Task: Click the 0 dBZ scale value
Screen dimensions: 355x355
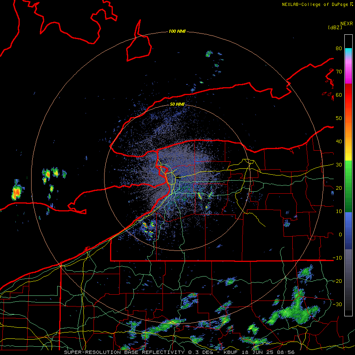Action: pyautogui.click(x=340, y=234)
